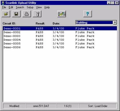Select the Demo-0006 record row
Image resolution: width=120 pixels, height=111 pixels.
60,47
